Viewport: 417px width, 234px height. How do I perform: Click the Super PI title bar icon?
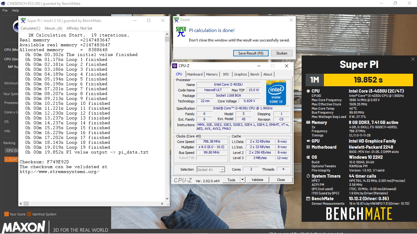(23, 20)
